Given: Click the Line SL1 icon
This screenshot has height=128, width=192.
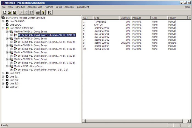Looking at the screenshot, I should pyautogui.click(x=7, y=77).
